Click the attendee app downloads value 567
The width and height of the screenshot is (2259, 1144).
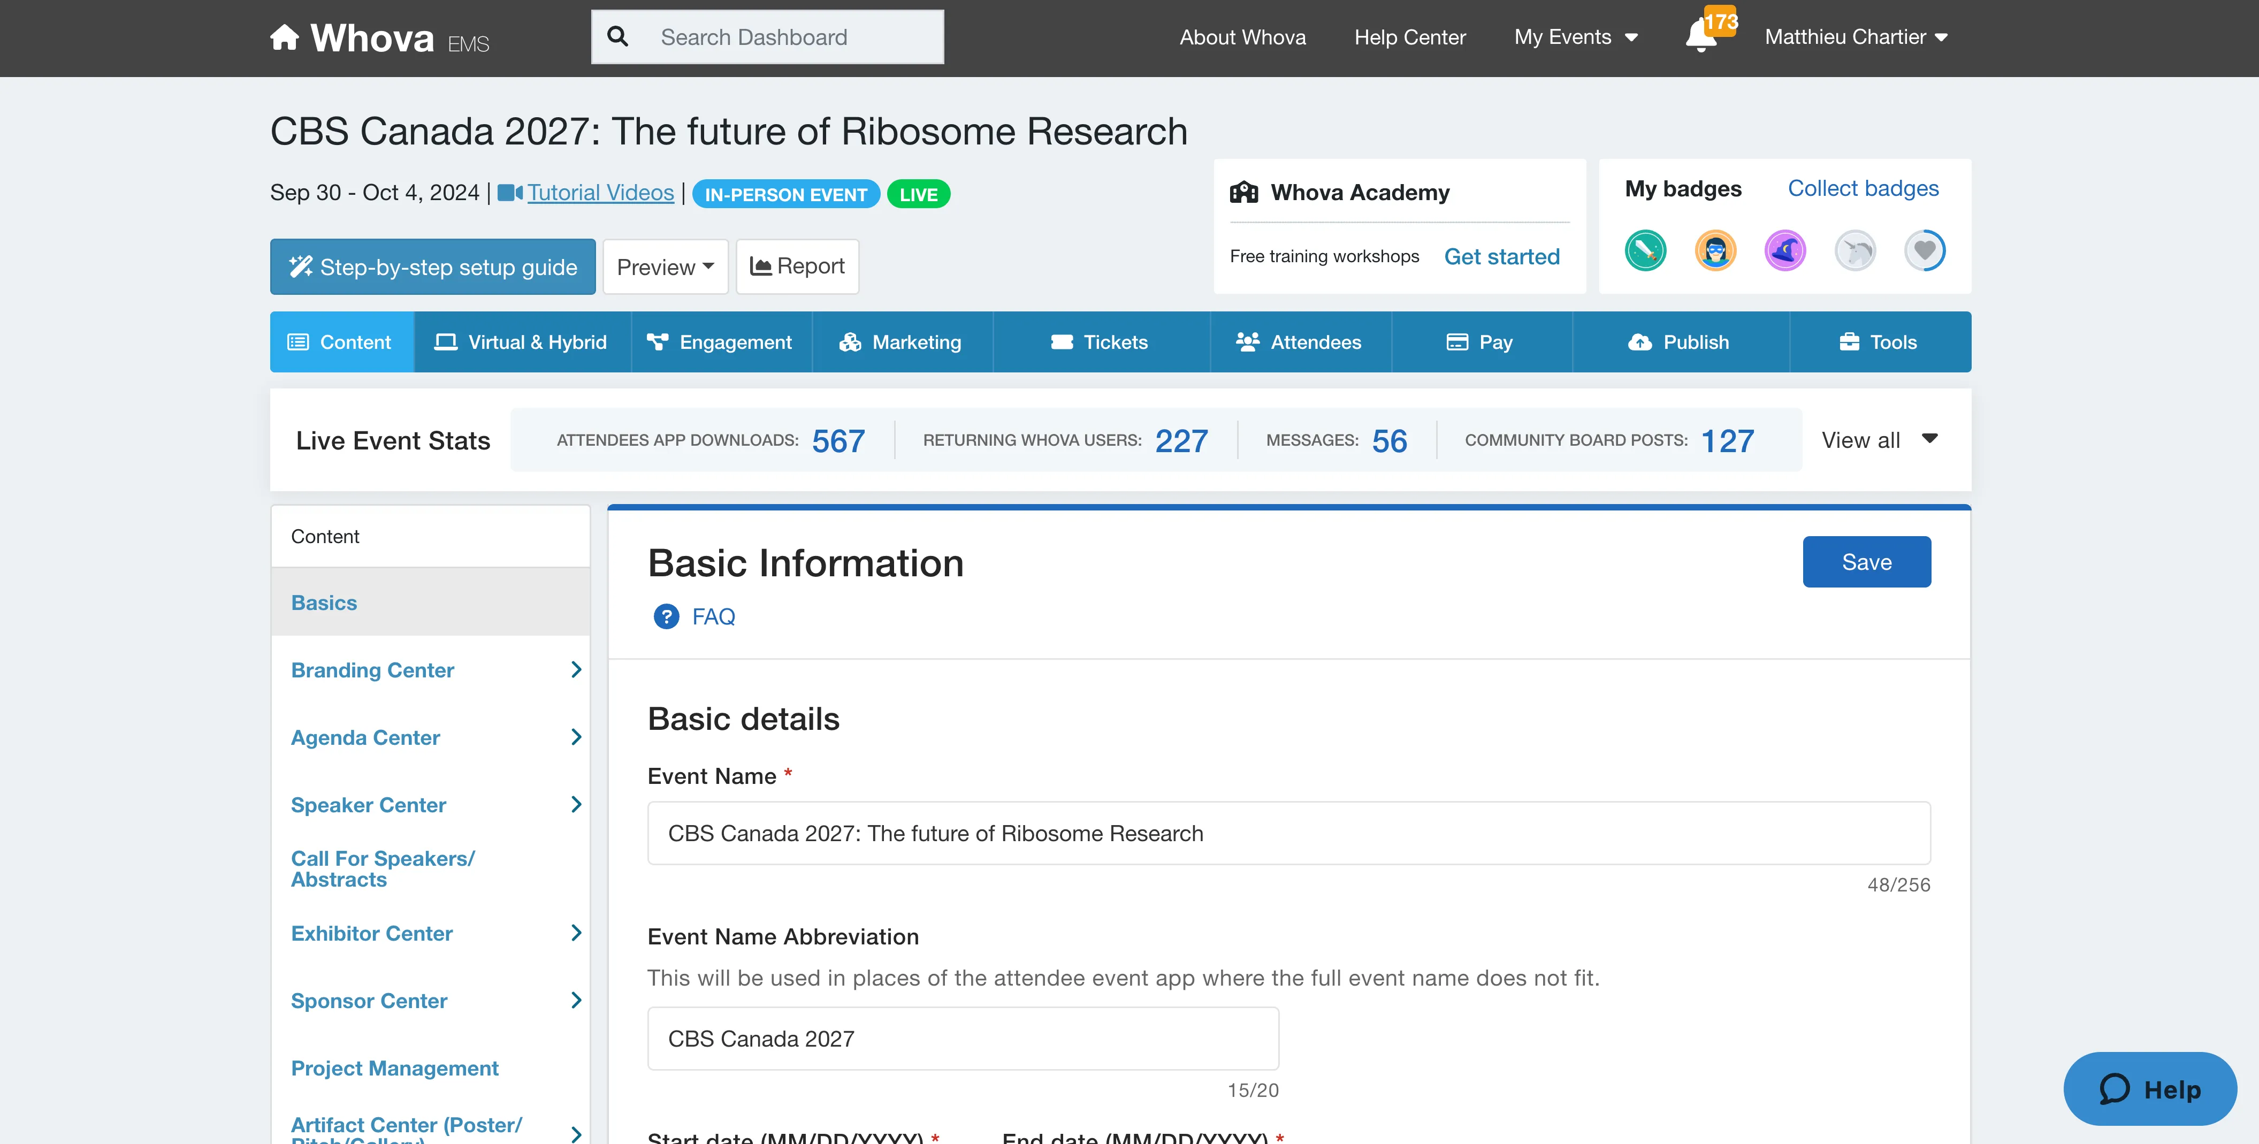point(838,440)
